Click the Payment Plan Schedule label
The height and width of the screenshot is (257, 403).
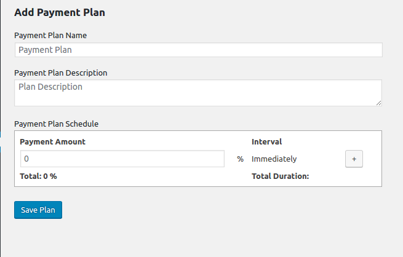(x=56, y=124)
